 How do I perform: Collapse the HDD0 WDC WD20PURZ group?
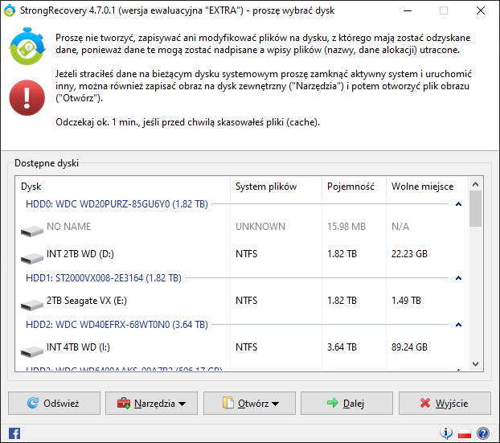[x=458, y=204]
